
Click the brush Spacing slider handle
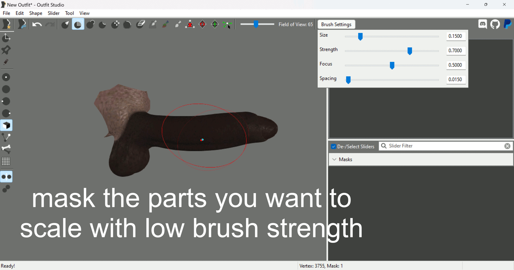click(348, 80)
